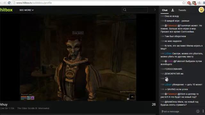Click the message 'В каждой игре - разные'
The height and width of the screenshot is (115, 205).
tap(177, 21)
